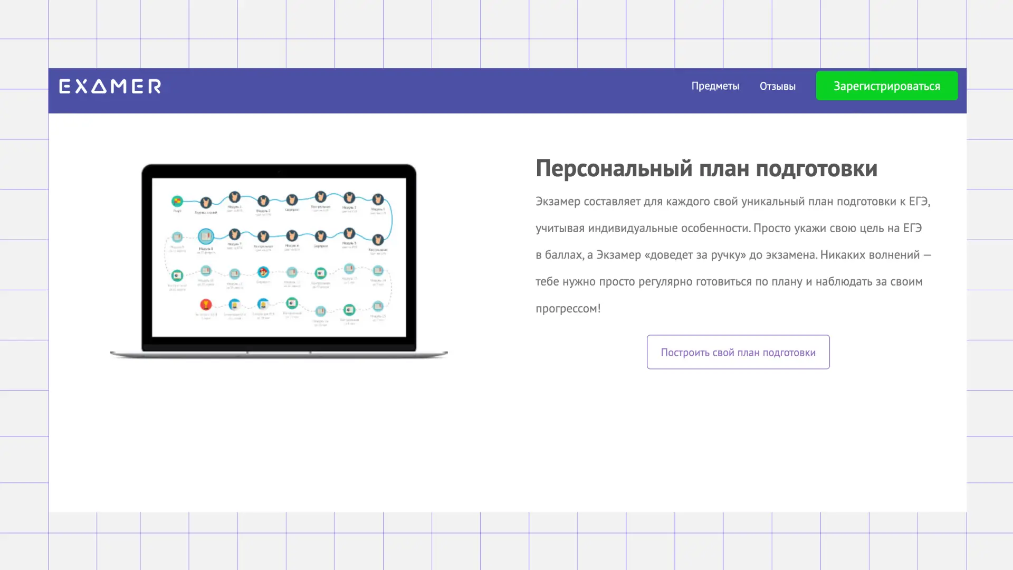Click the Проверка знаний node after Старт
Screen dimensions: 1013x570
coord(206,203)
